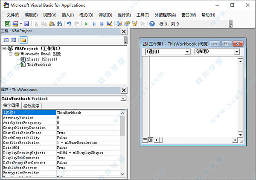Screen dimensions: 256x180
Task: Toggle Folders icon in project panel
Action: 23,40
